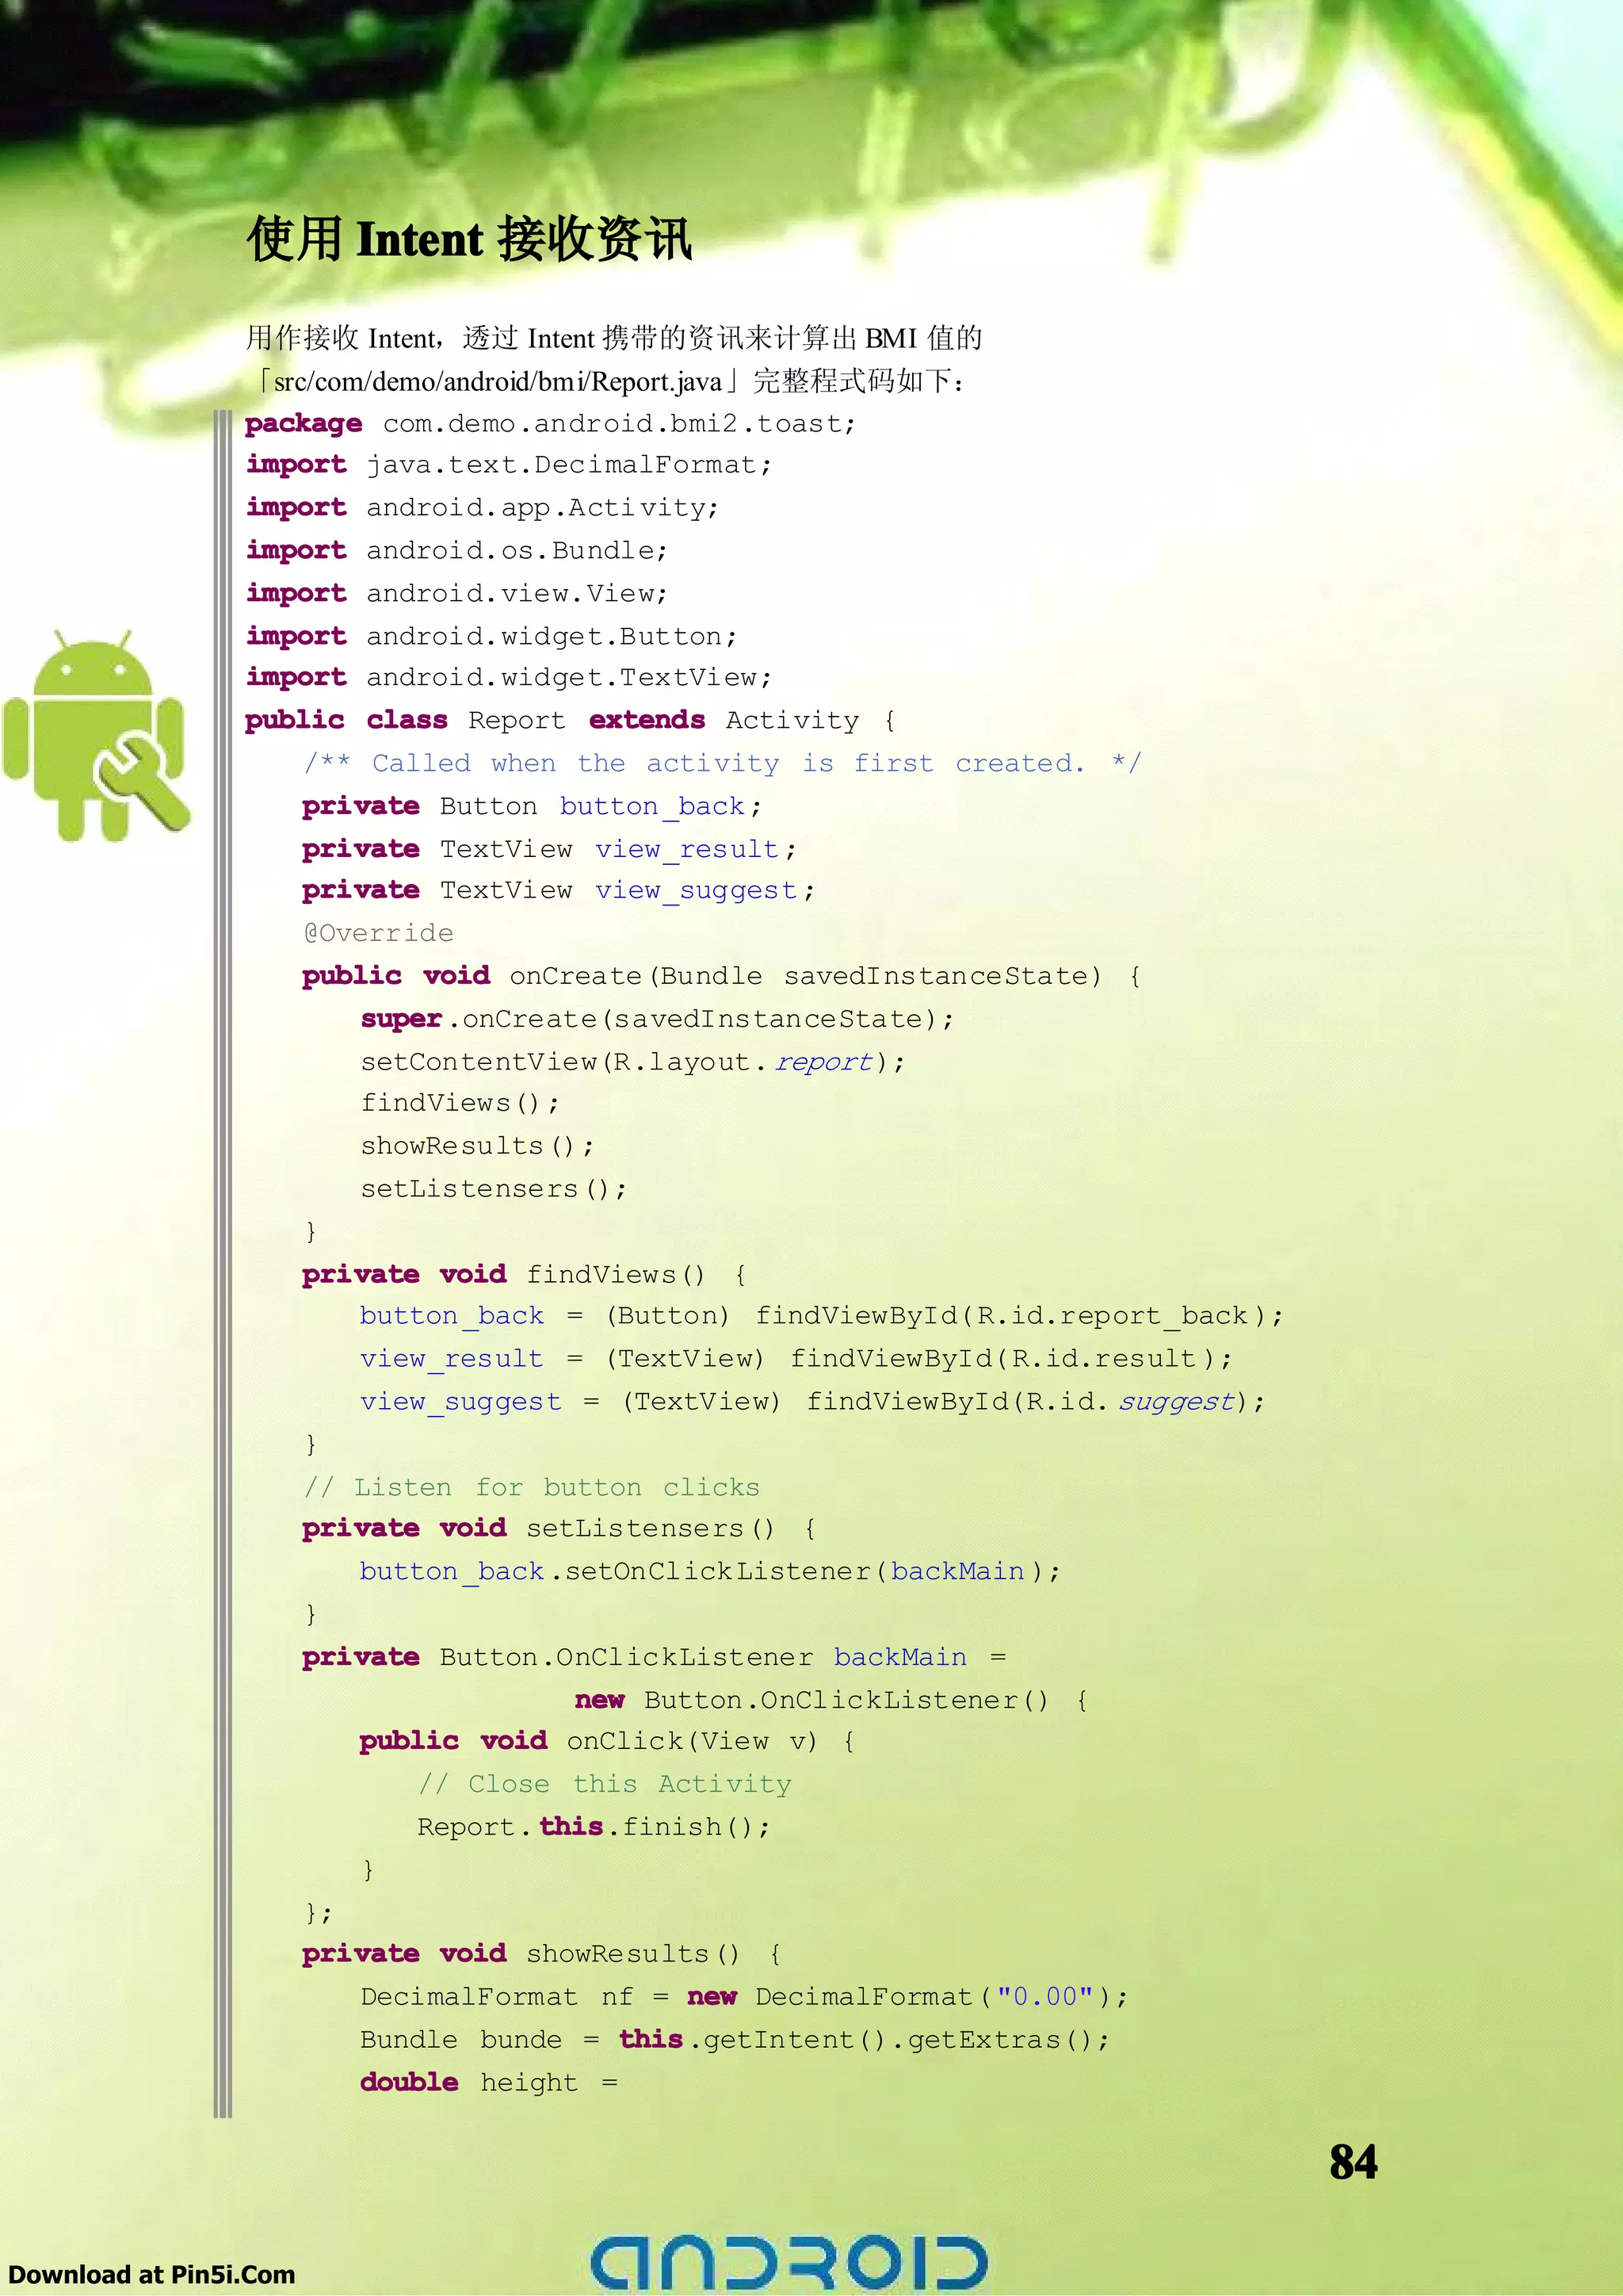Click the double height declaration line
The width and height of the screenshot is (1623, 2296).
pos(489,2082)
